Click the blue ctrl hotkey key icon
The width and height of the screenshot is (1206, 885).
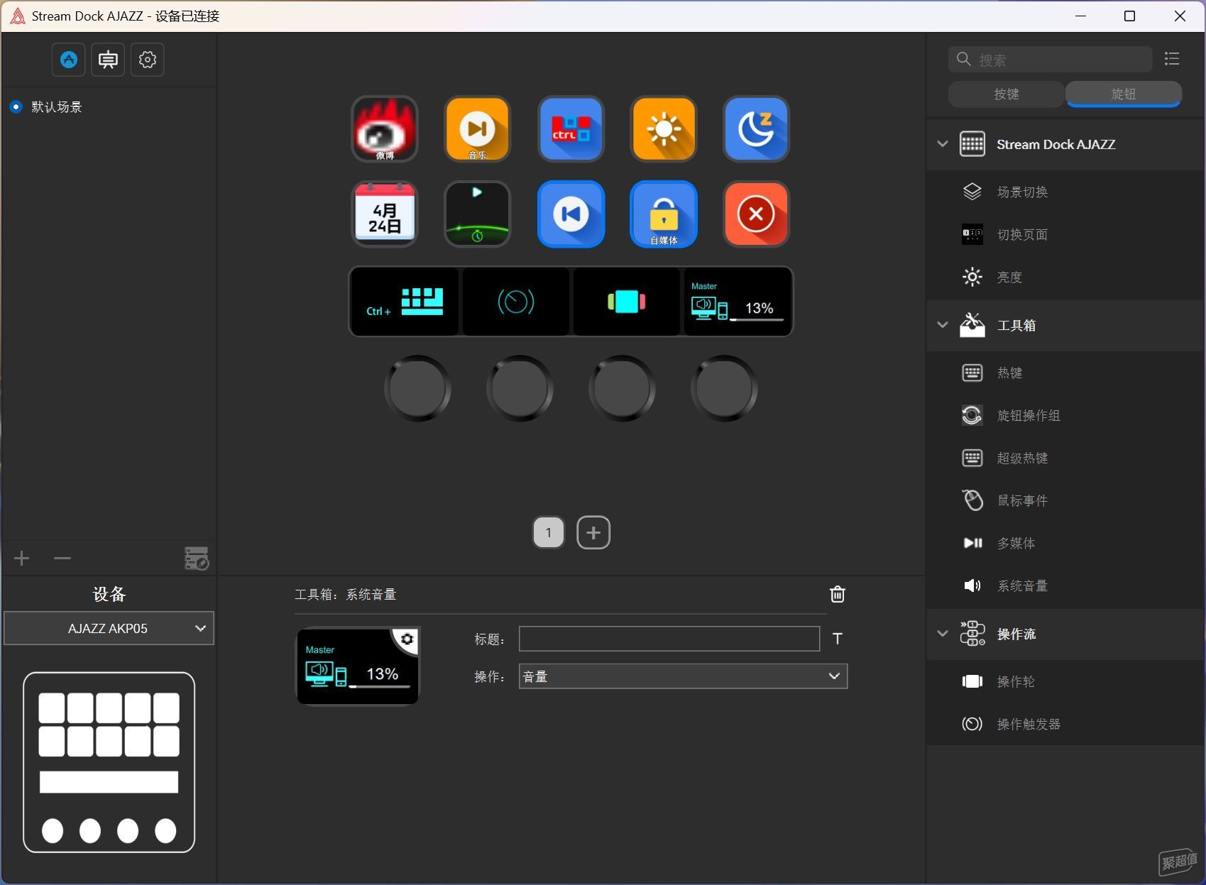click(x=571, y=129)
